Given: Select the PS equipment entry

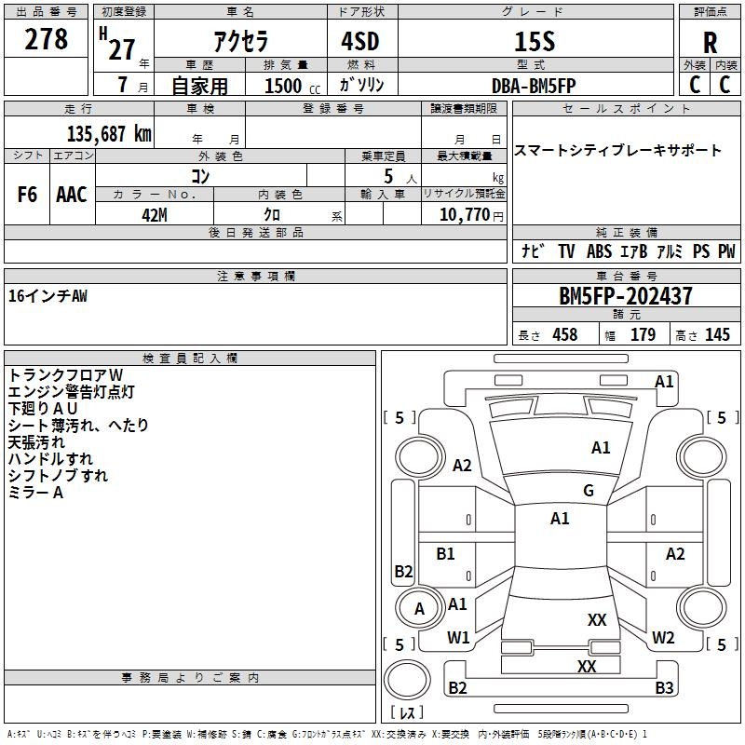Looking at the screenshot, I should pos(701,251).
